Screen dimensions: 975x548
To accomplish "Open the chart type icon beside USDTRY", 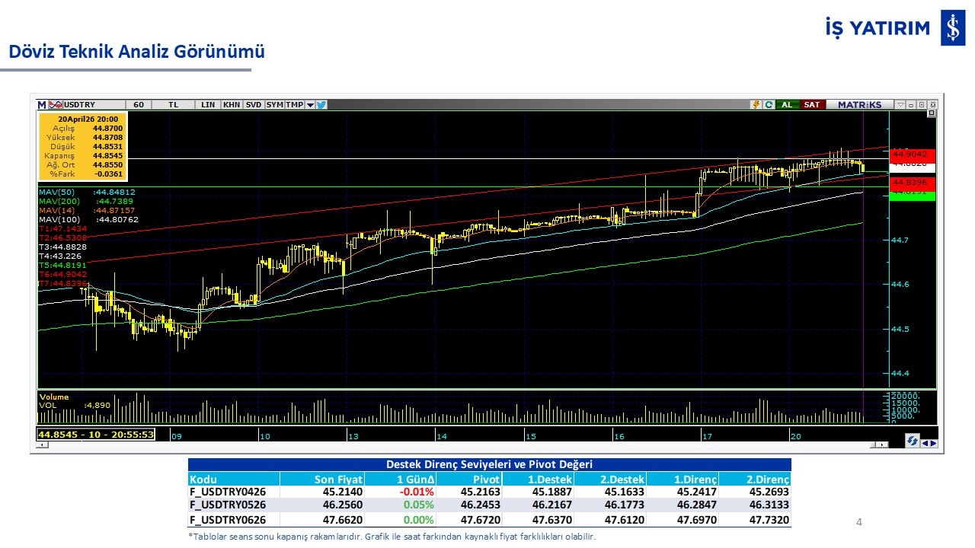I will click(x=55, y=104).
